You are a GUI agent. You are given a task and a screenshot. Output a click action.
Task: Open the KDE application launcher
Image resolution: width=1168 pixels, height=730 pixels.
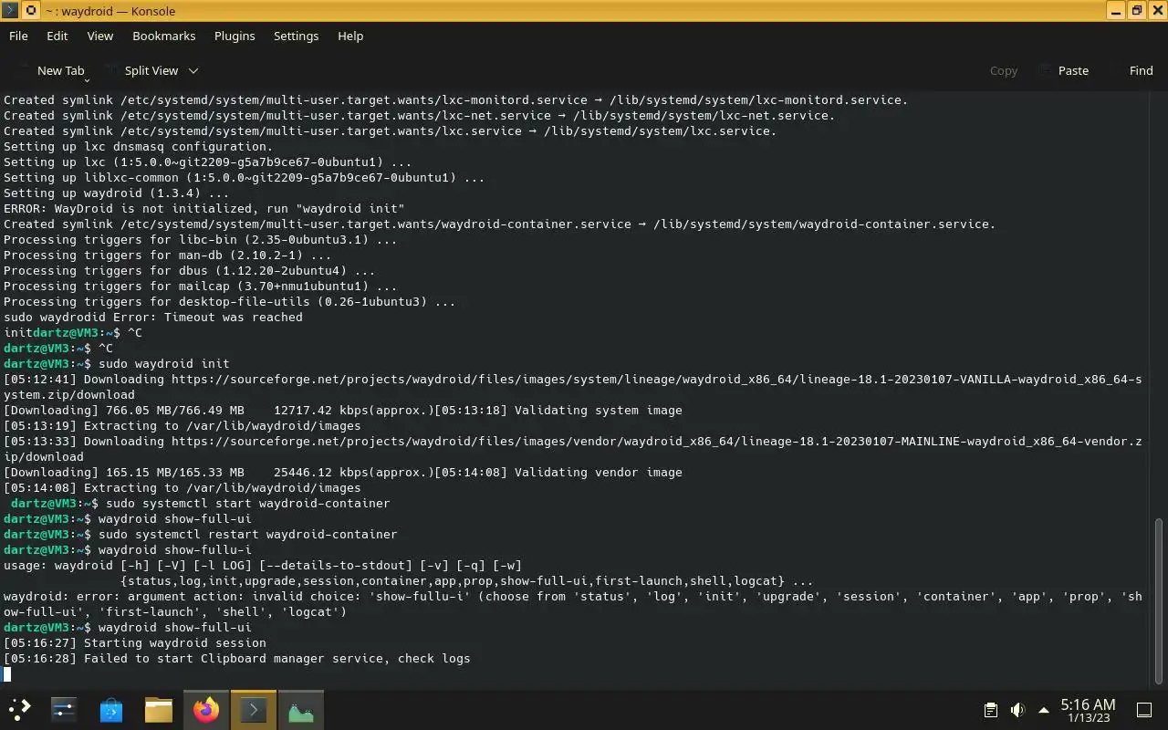tap(20, 709)
